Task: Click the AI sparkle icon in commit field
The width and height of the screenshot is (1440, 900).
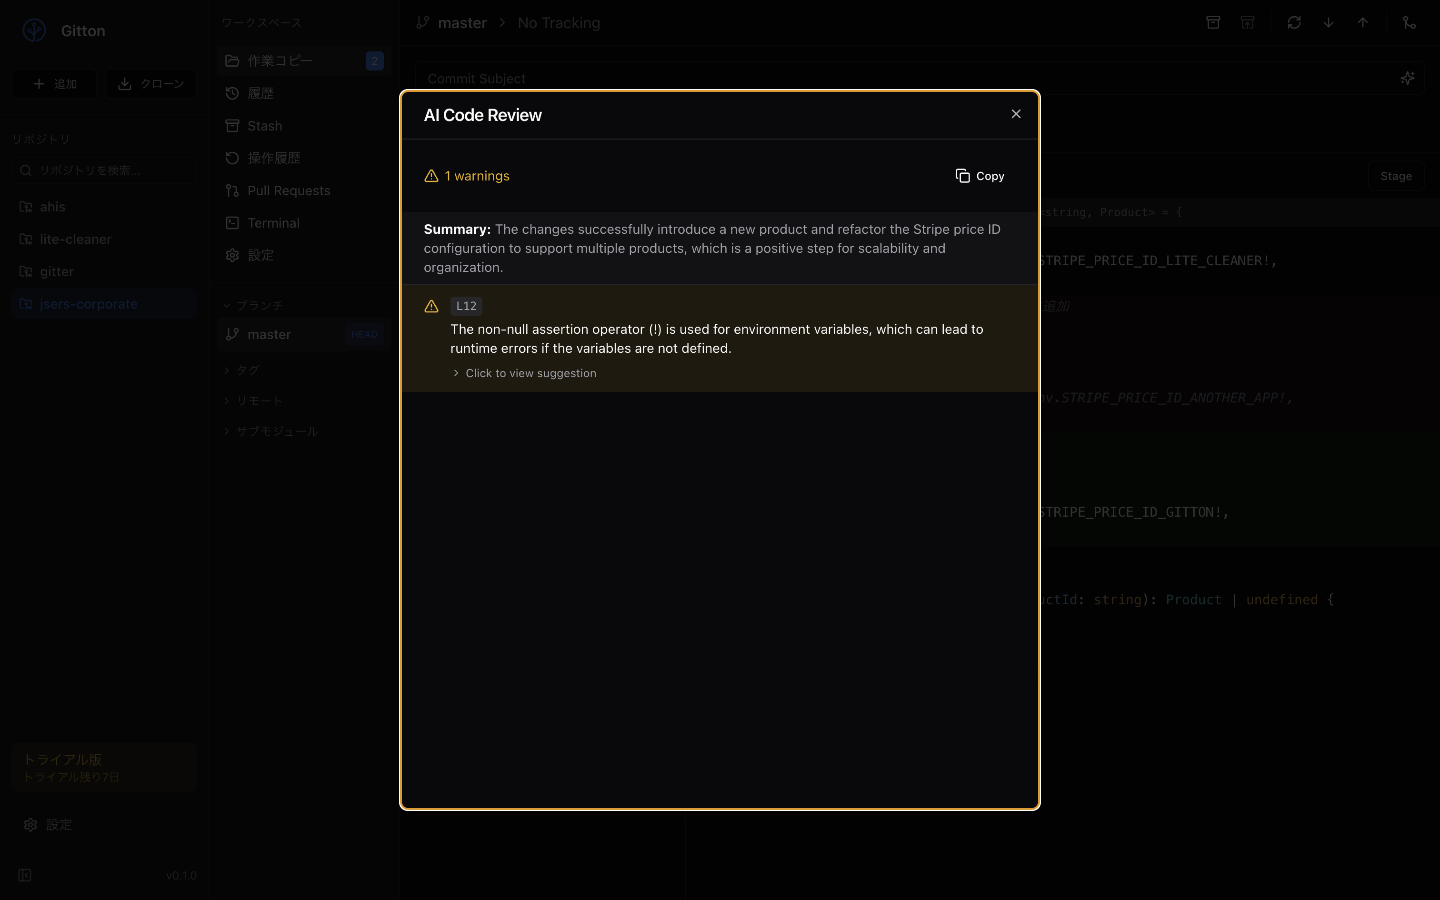Action: pyautogui.click(x=1407, y=79)
